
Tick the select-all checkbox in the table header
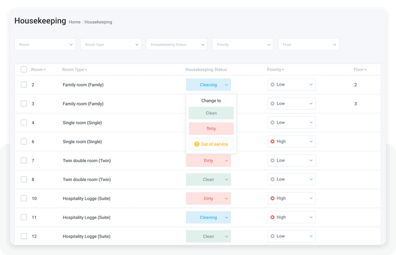pos(24,70)
